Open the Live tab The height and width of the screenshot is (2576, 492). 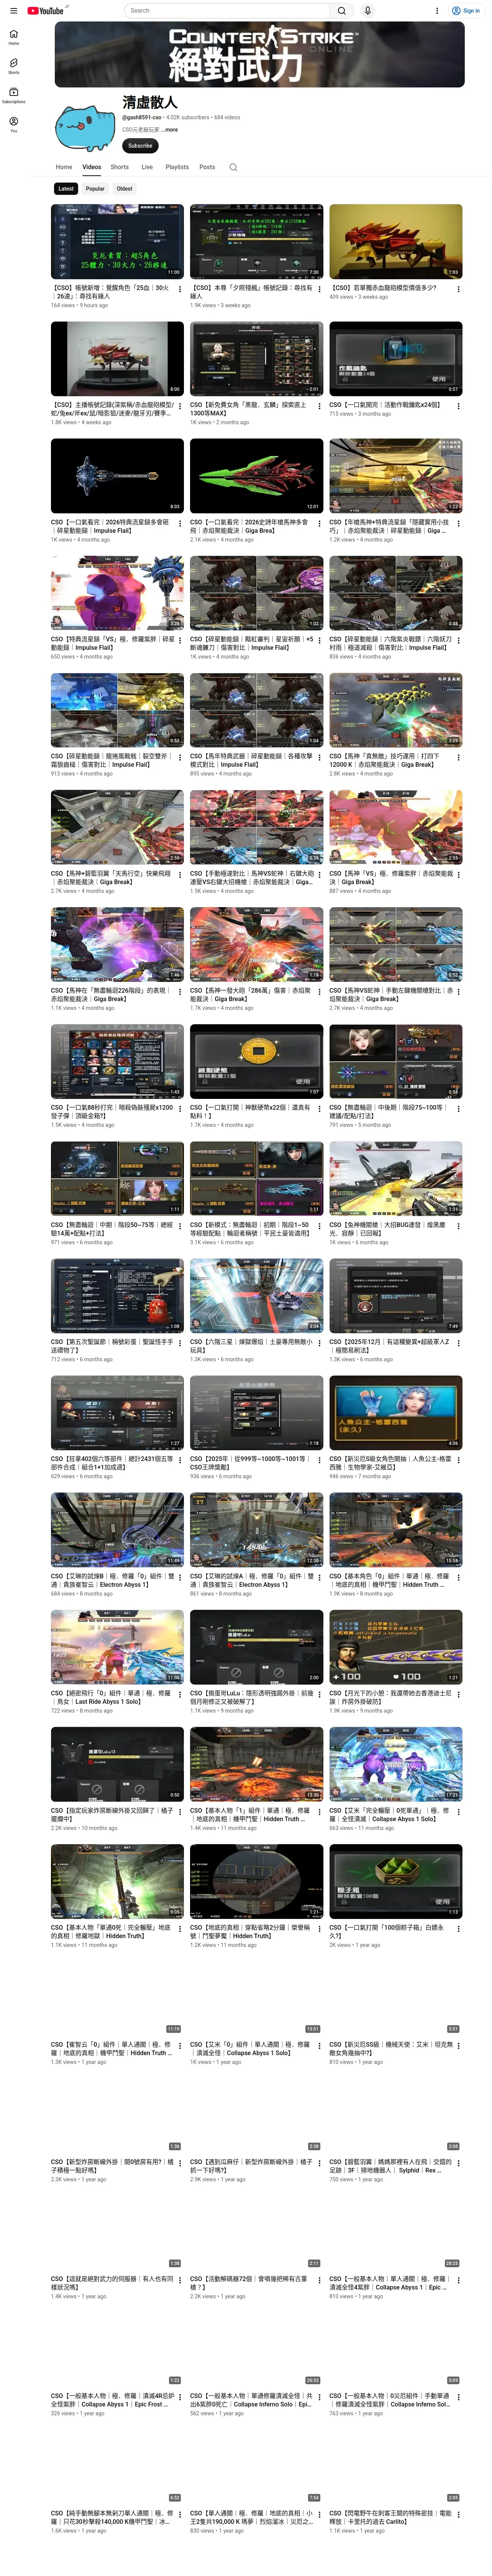point(147,167)
